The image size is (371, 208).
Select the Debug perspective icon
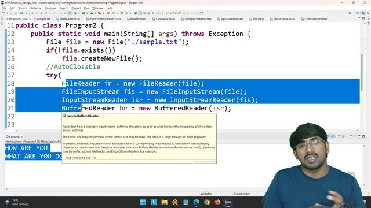point(368,13)
